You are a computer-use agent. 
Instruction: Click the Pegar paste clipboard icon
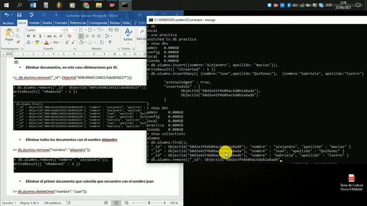point(9,33)
